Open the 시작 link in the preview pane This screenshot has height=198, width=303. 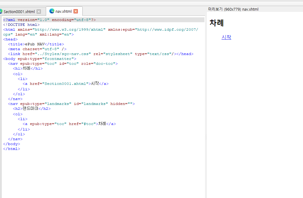226,37
